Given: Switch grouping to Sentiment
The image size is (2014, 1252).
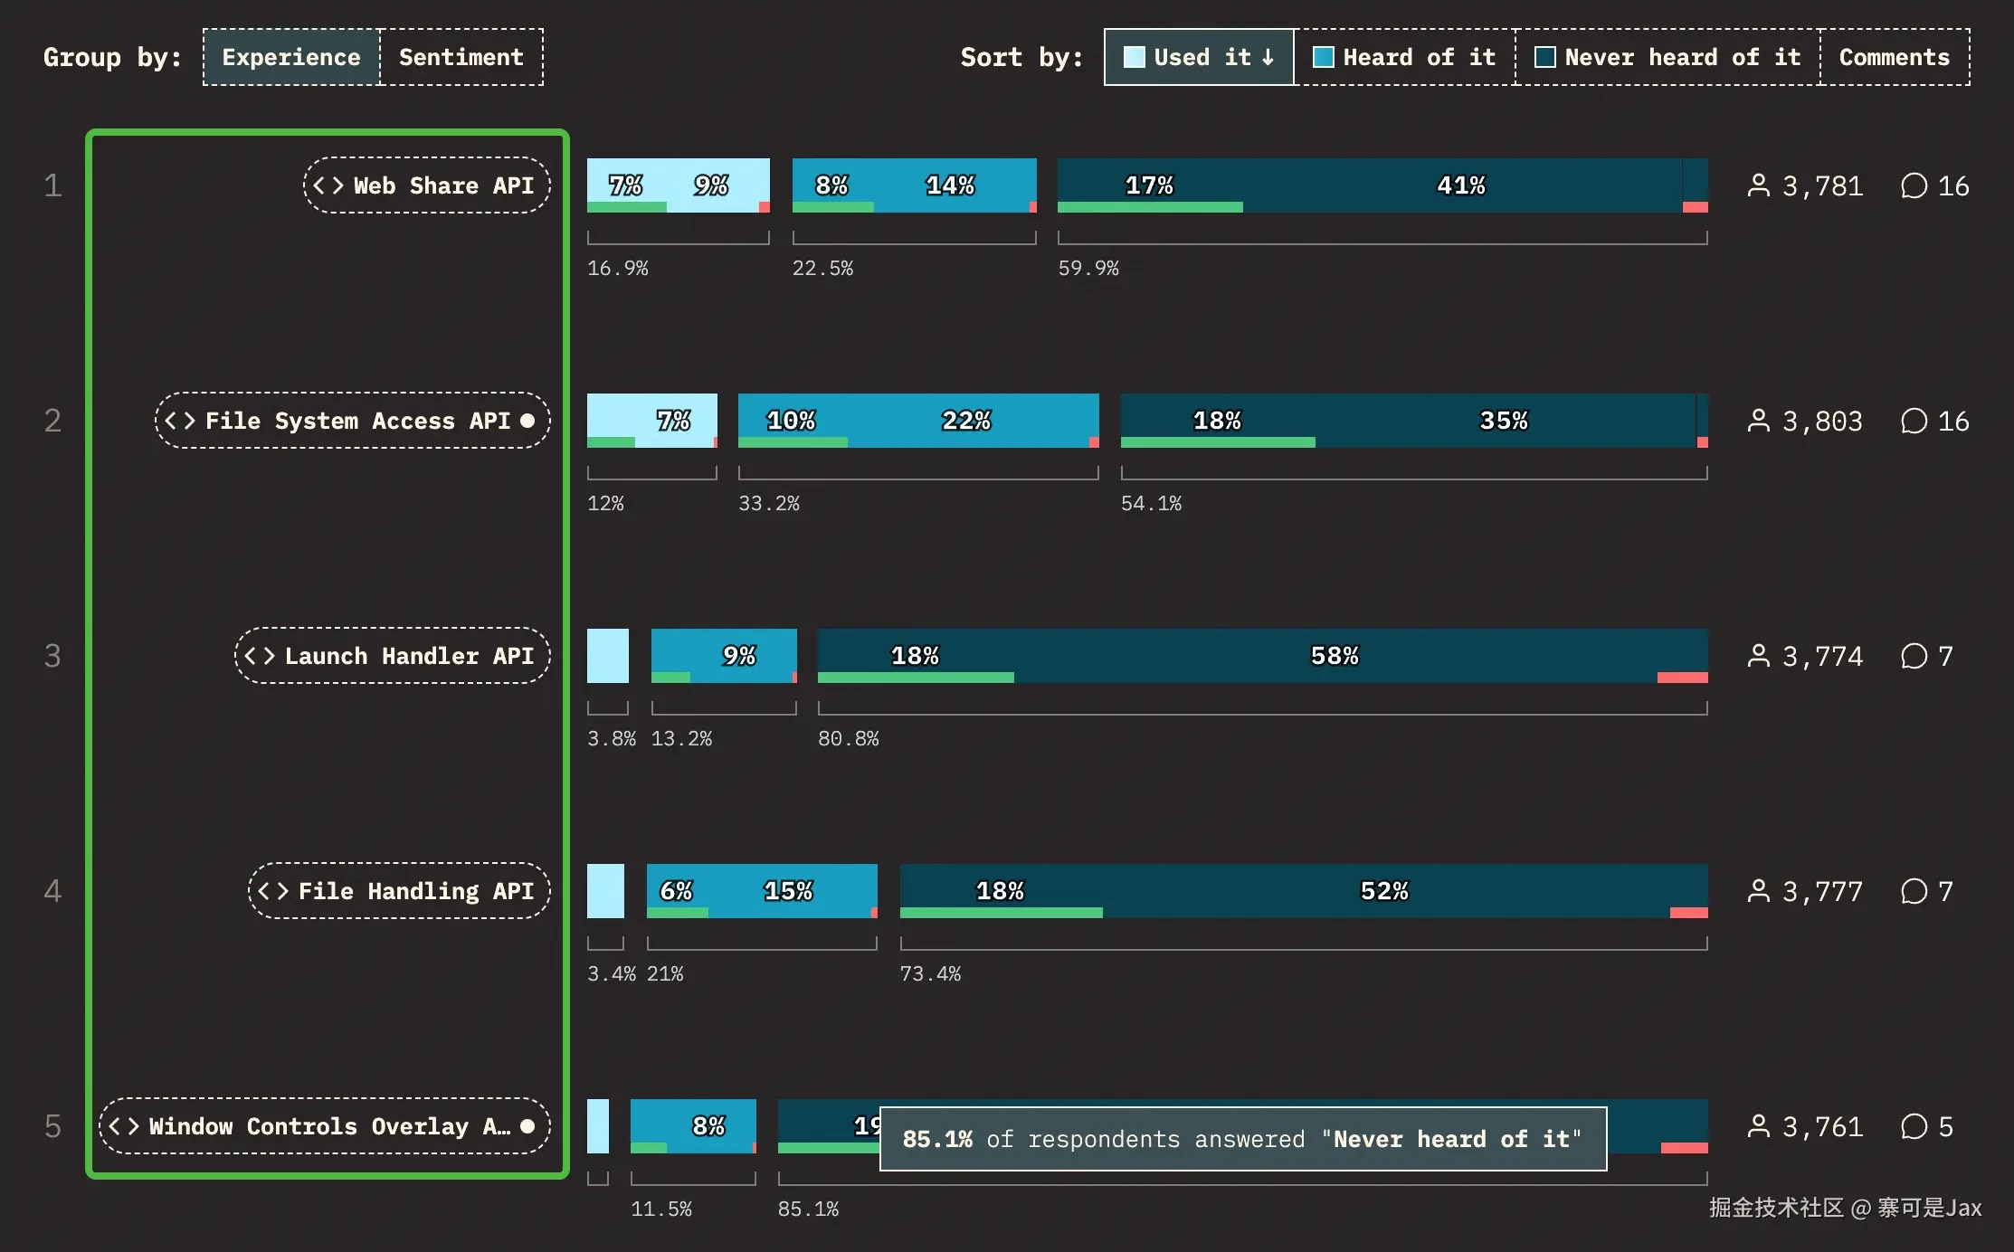Looking at the screenshot, I should (461, 57).
